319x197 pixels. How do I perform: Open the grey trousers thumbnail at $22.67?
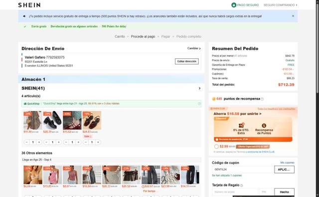tap(151, 175)
